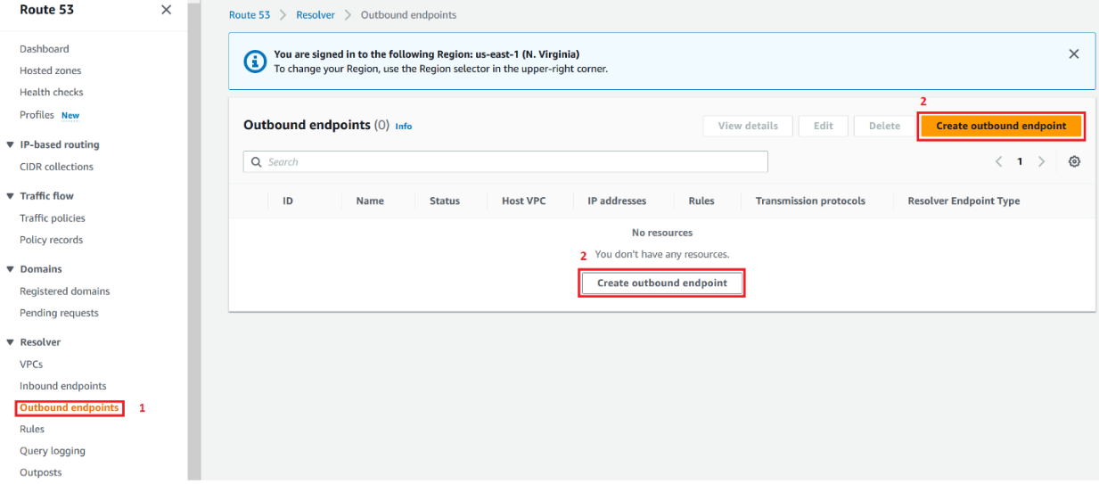Close the Route 53 navigation pane
This screenshot has height=484, width=1099.
tap(166, 10)
